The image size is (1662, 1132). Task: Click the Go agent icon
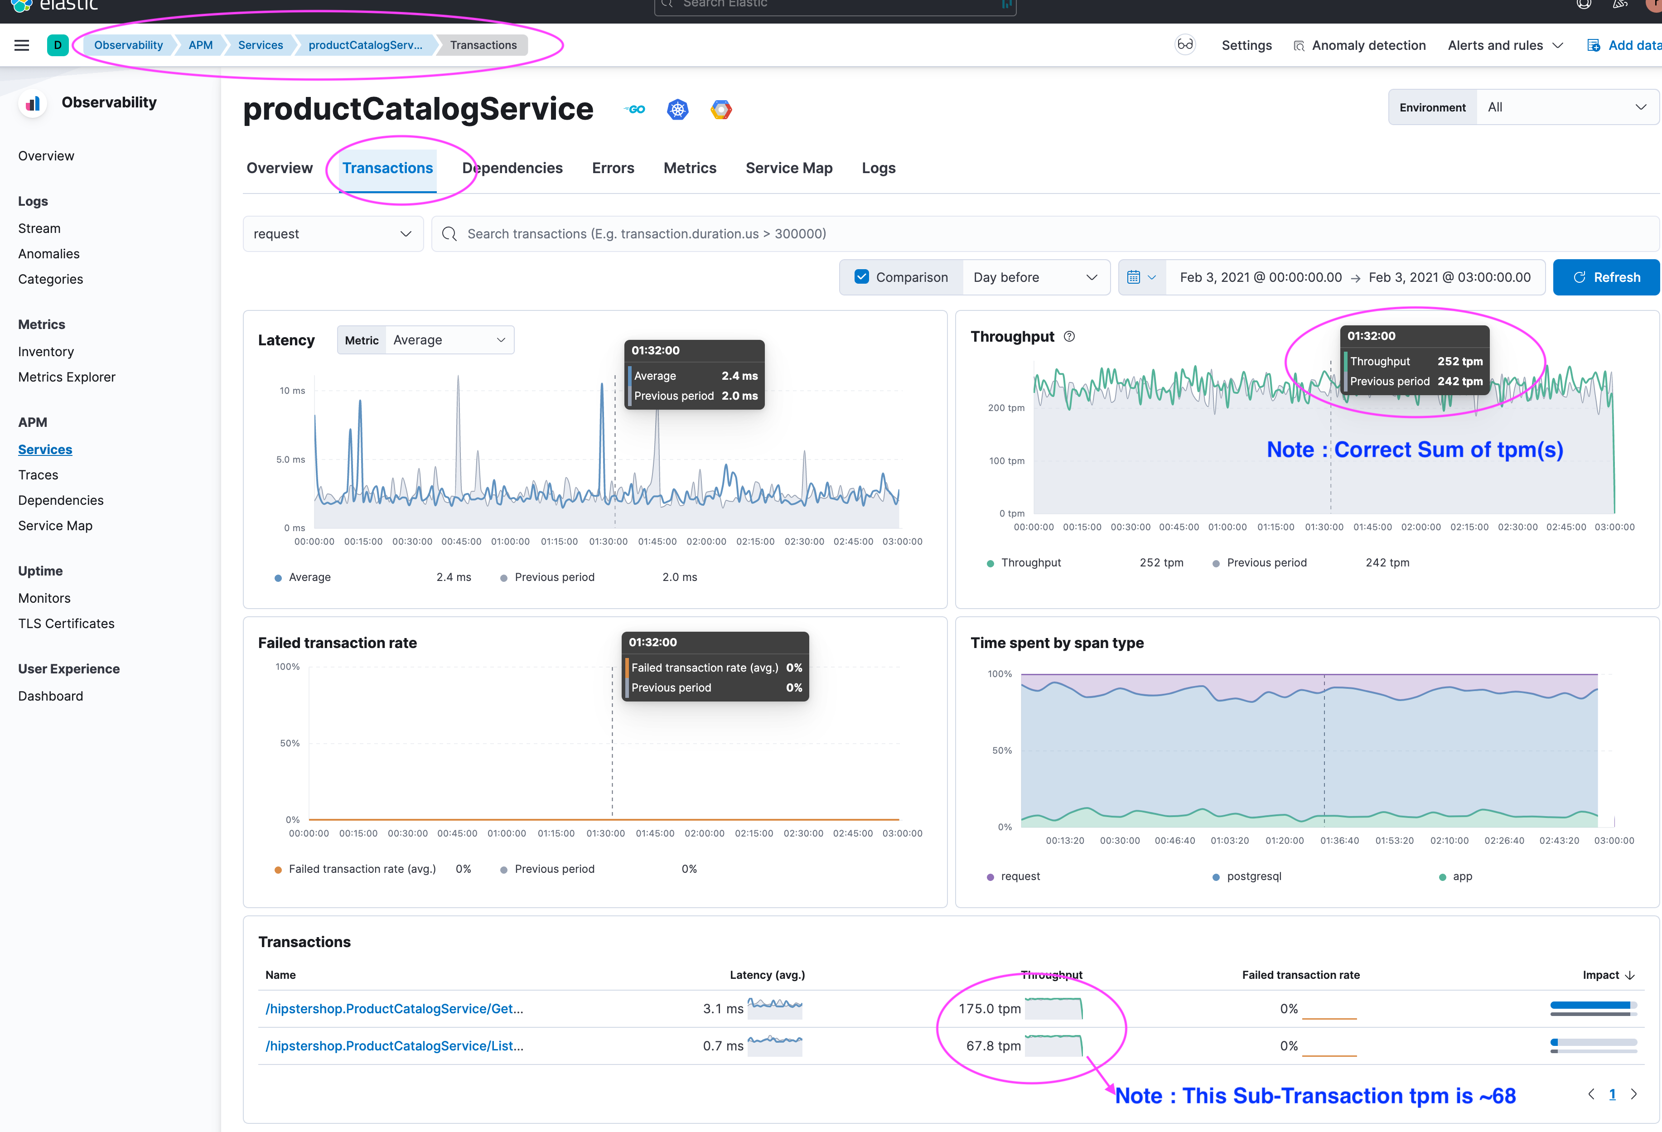635,109
